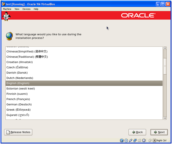The width and height of the screenshot is (172, 144).
Task: Open the USB devices status icon
Action: tap(131, 140)
